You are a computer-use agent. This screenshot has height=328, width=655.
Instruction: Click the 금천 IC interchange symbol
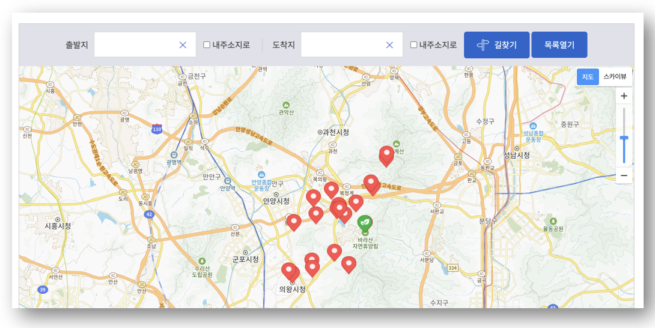(x=182, y=77)
